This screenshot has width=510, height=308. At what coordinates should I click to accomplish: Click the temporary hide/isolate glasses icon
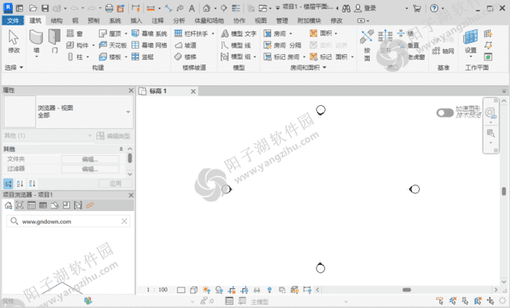(x=257, y=290)
